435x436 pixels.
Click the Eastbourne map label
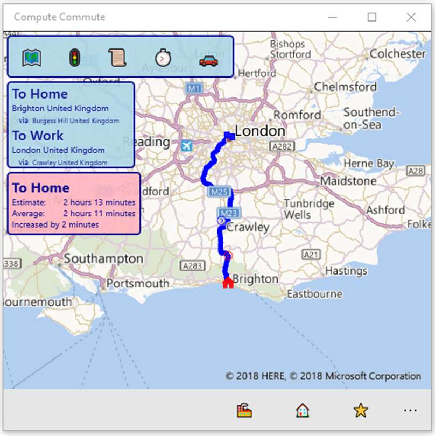point(314,294)
